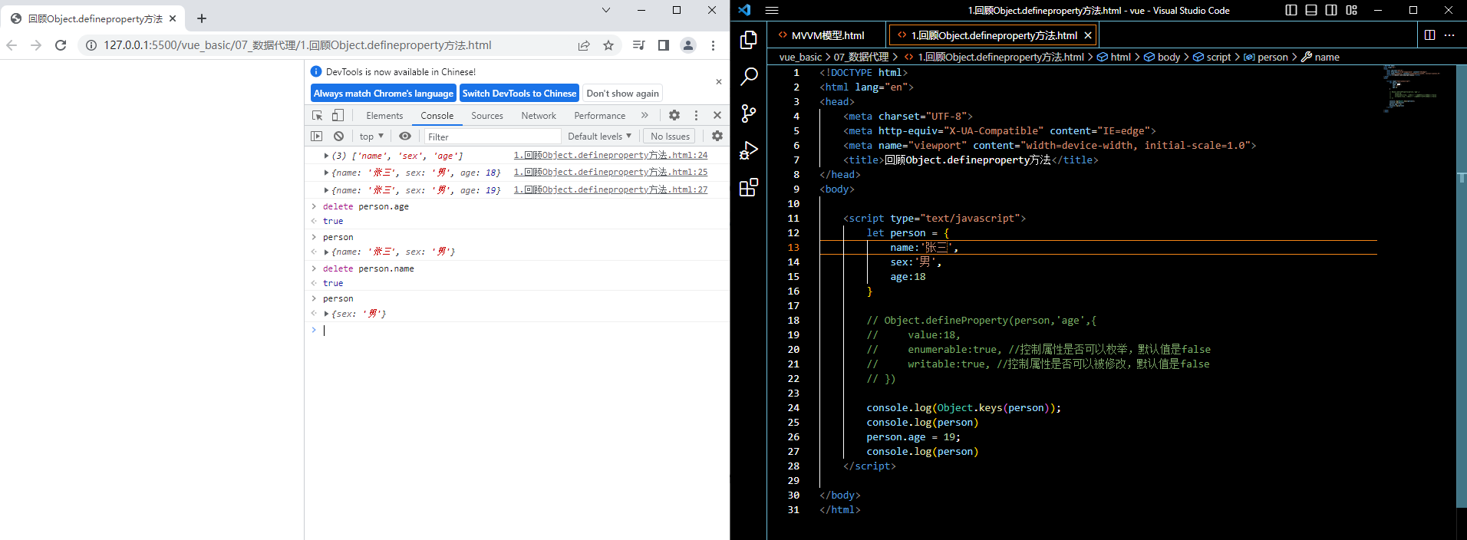This screenshot has height=540, width=1467.
Task: Open Chrome three-dot main menu
Action: coord(713,45)
